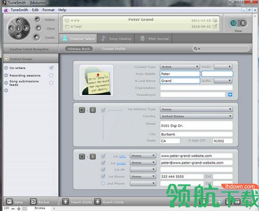Click the contact photo thumbnail

pos(96,80)
